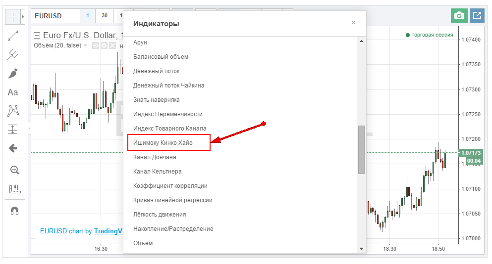Collapse the Euro Fx/U.S. Dollar legend

click(x=37, y=36)
